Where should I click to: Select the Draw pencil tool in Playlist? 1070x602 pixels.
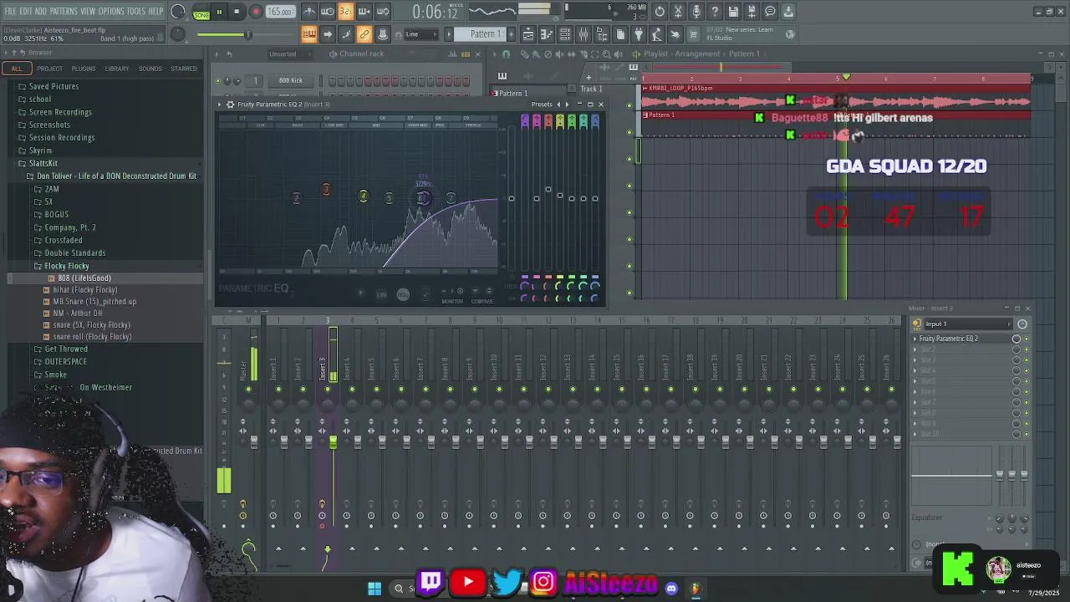coord(525,54)
